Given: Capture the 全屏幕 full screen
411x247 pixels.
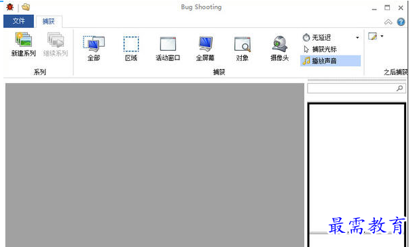Looking at the screenshot, I should pos(205,49).
